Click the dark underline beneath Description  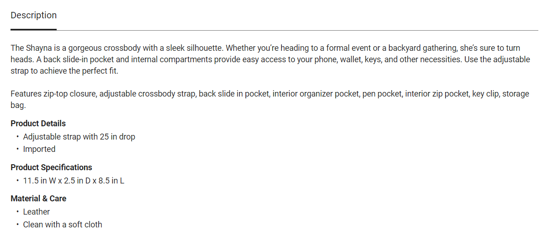33,30
